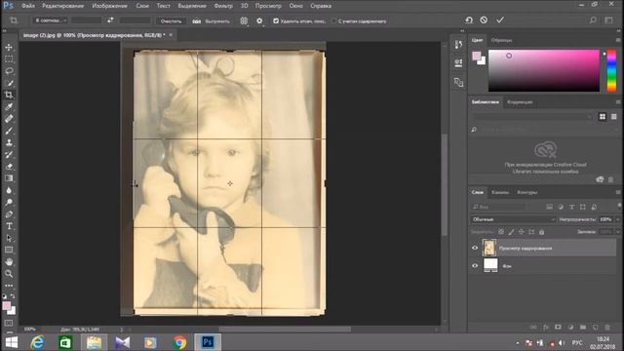Open the 'Фильтр' menu
Image resolution: width=624 pixels, height=351 pixels.
pyautogui.click(x=223, y=6)
